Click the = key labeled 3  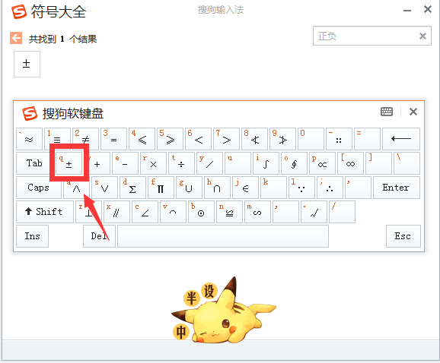[113, 139]
